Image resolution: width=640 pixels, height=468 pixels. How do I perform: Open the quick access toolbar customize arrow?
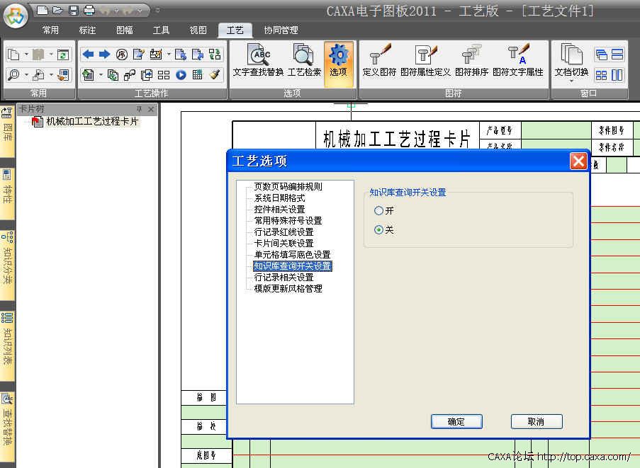tap(157, 10)
